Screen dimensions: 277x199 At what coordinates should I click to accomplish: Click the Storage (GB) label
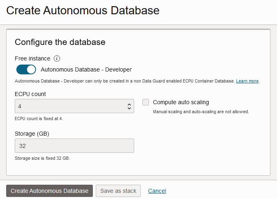tap(32, 134)
